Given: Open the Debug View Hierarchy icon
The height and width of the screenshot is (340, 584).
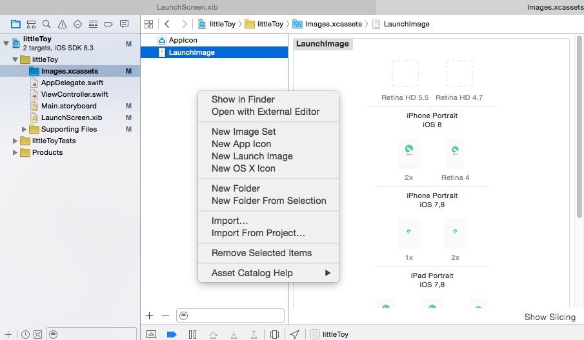Looking at the screenshot, I should pos(274,334).
